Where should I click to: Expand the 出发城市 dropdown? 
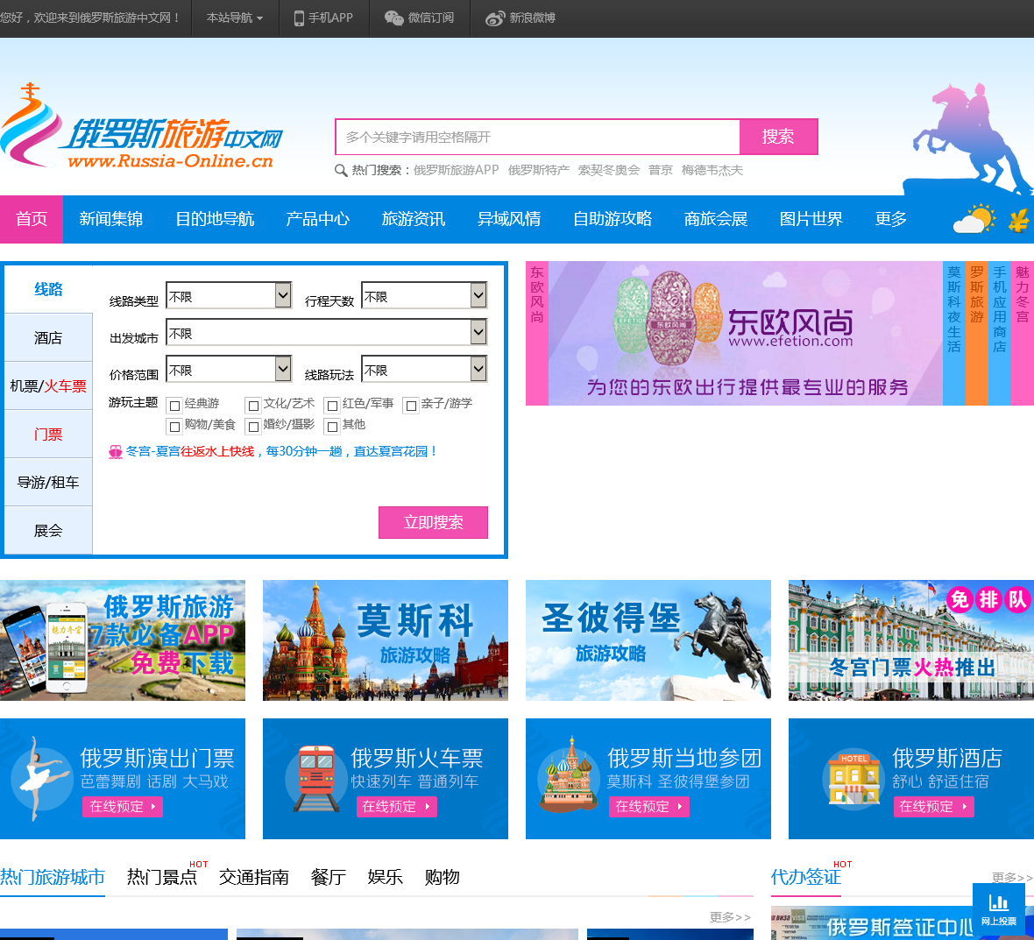(327, 332)
